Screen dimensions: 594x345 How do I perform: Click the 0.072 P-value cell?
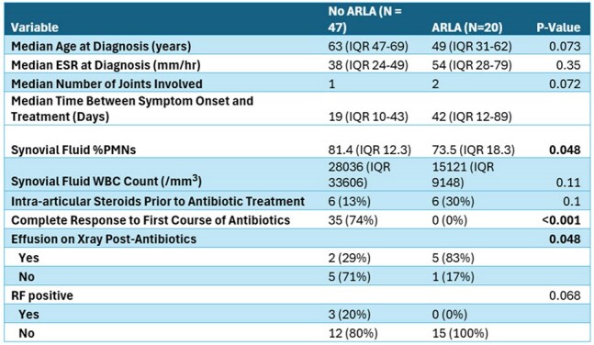click(565, 83)
